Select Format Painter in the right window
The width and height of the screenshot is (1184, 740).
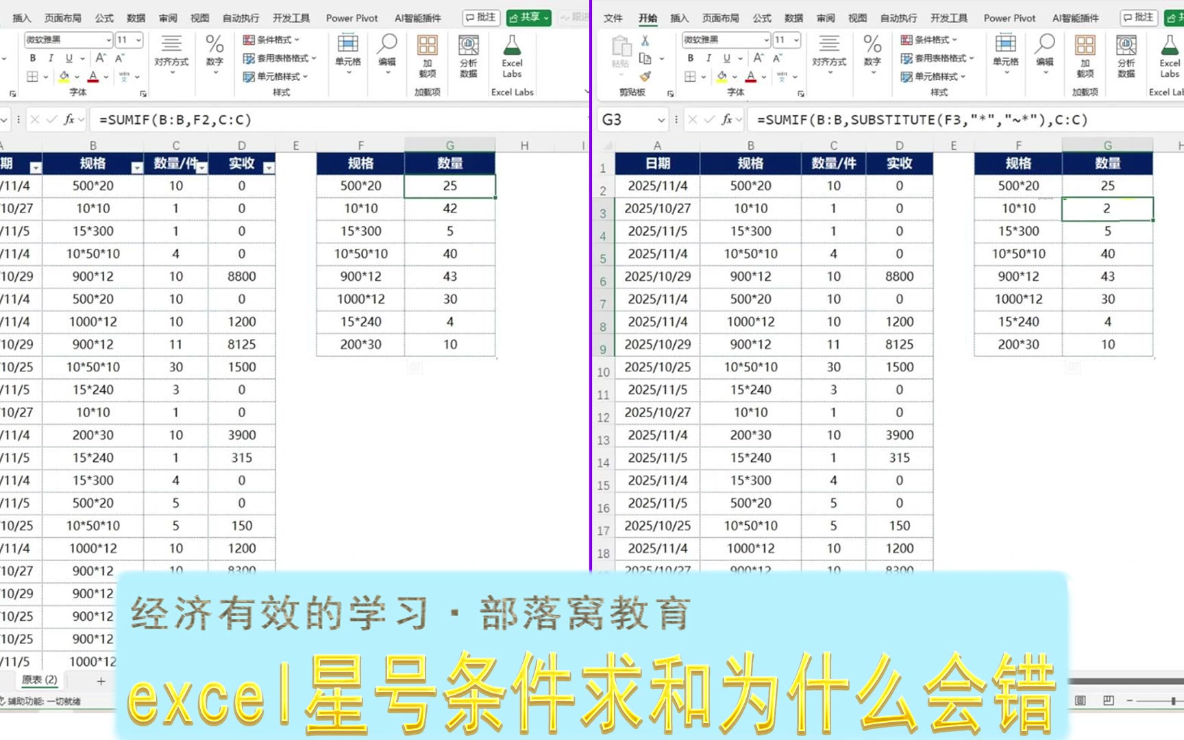[x=645, y=77]
